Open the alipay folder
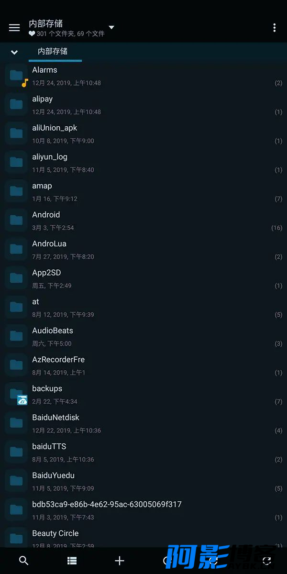The width and height of the screenshot is (287, 574). pyautogui.click(x=143, y=105)
